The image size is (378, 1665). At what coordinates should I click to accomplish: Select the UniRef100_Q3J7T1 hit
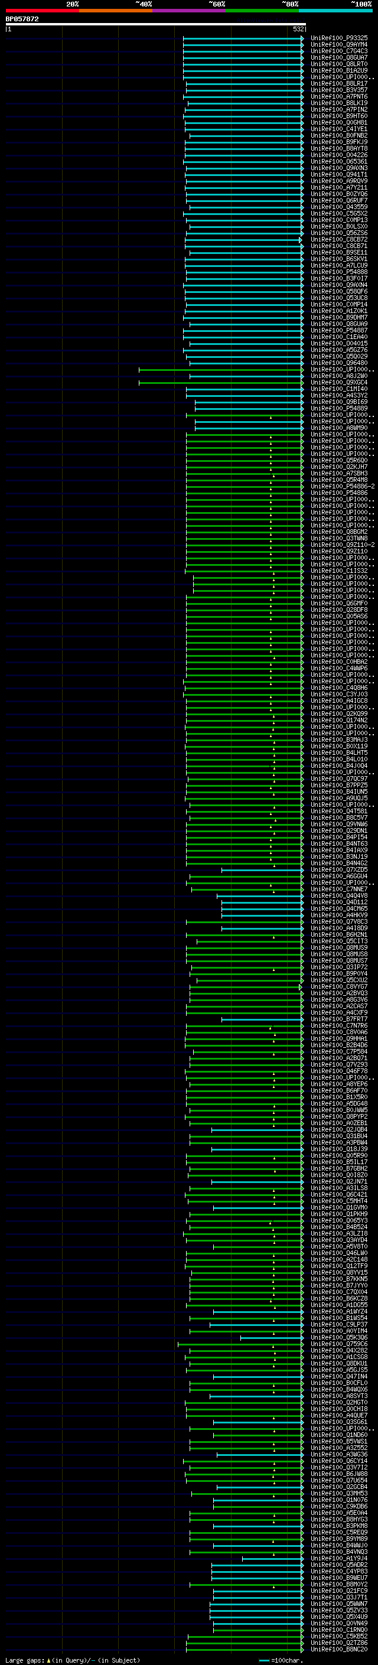click(339, 1597)
